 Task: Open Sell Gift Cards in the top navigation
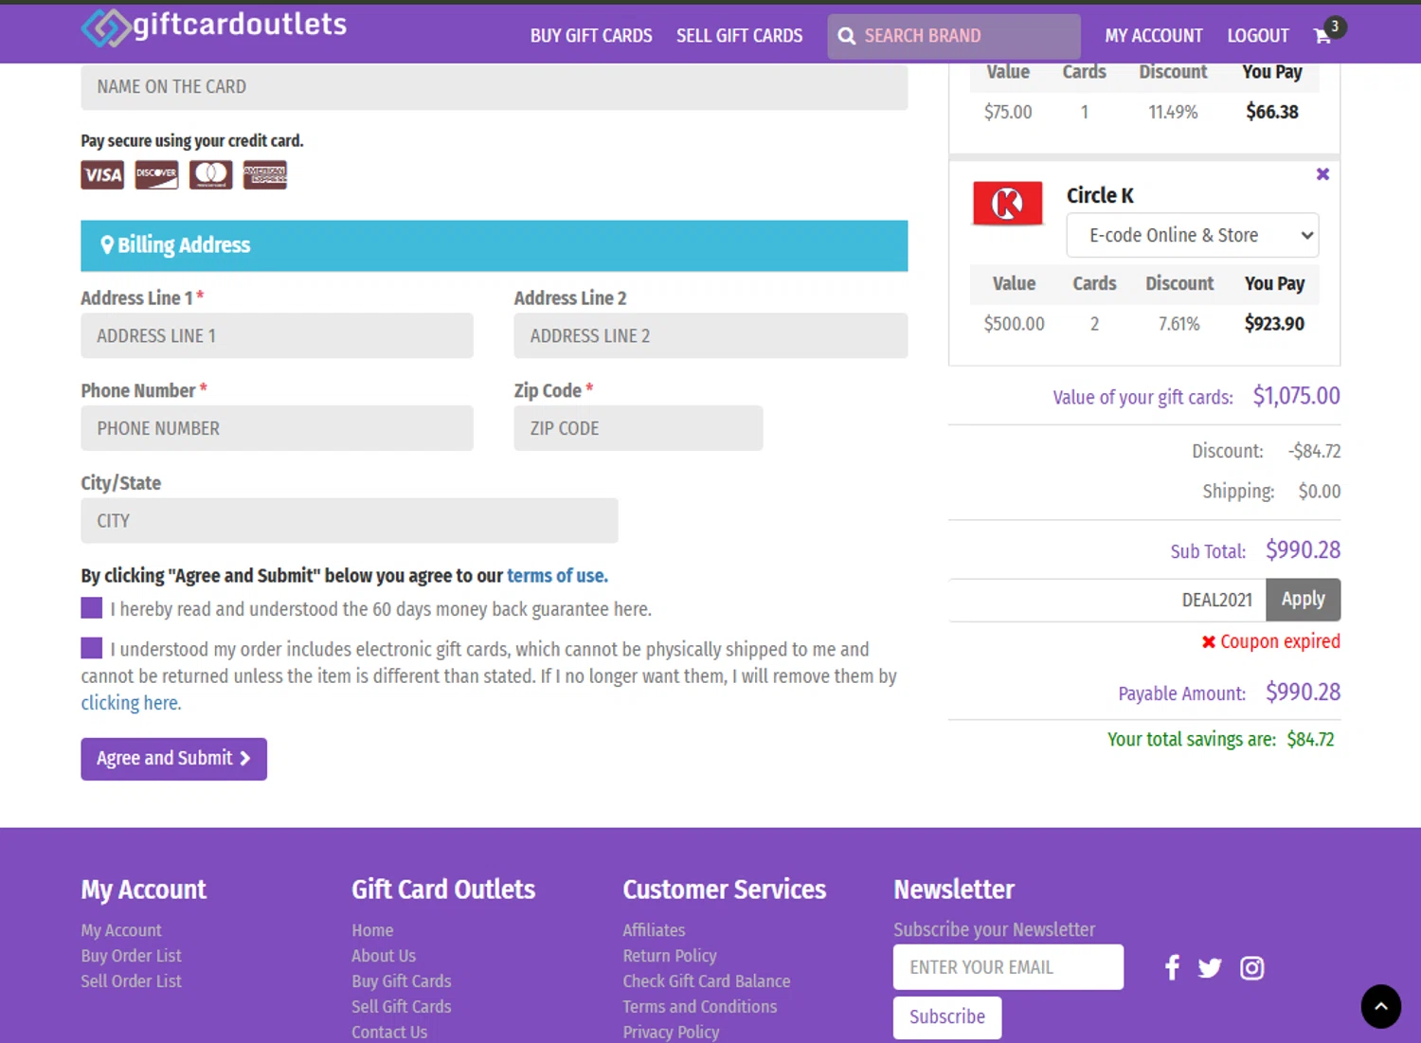coord(739,36)
